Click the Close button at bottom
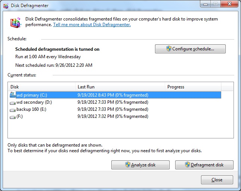 point(217,180)
